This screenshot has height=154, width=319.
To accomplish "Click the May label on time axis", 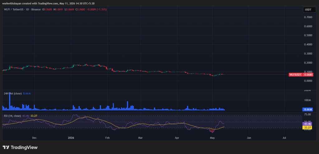I will (212, 138).
